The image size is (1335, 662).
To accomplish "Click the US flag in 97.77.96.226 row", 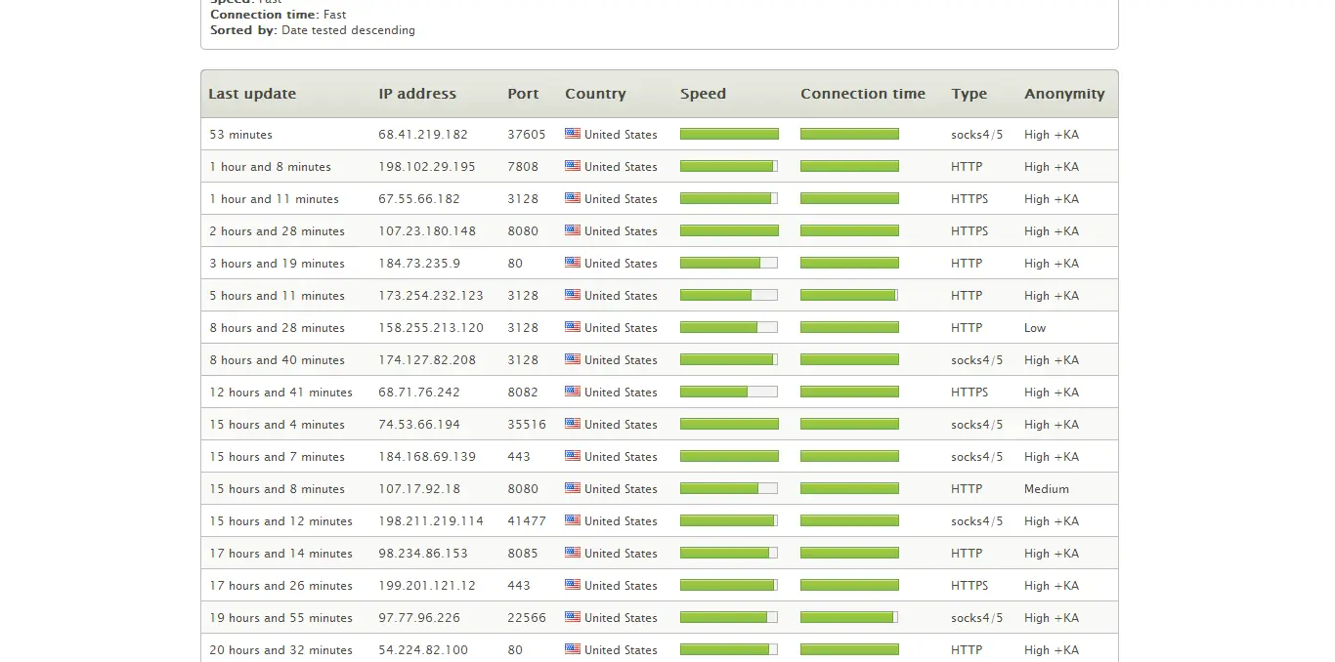I will tap(573, 617).
